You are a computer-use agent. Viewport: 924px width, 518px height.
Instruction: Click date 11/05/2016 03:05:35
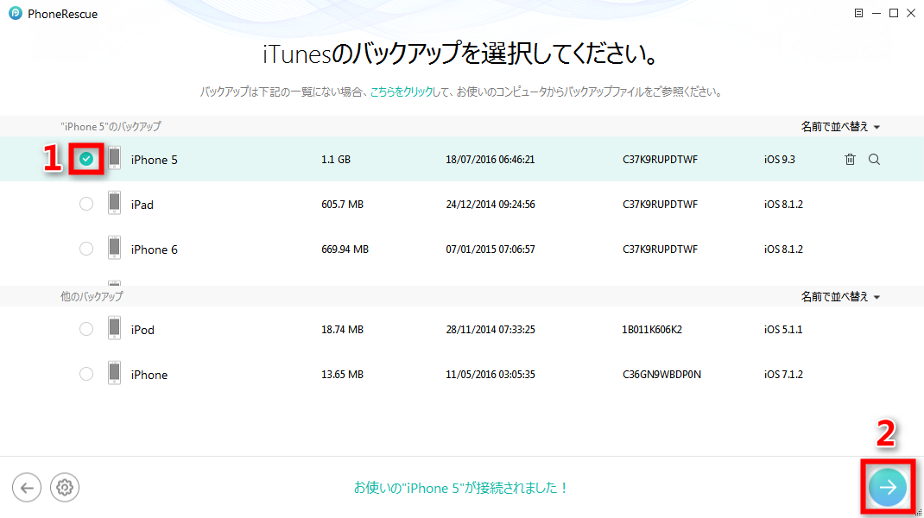click(490, 374)
